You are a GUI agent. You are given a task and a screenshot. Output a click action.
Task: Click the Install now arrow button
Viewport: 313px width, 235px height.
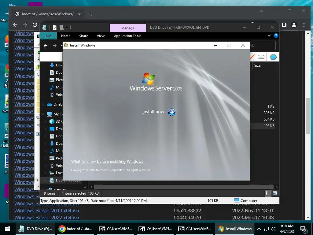click(171, 112)
